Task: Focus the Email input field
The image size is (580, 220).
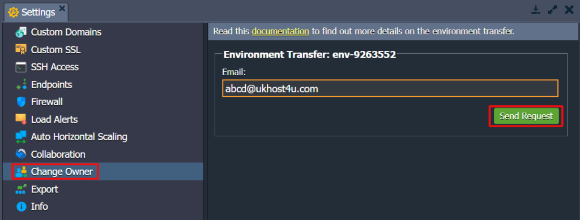Action: (390, 89)
